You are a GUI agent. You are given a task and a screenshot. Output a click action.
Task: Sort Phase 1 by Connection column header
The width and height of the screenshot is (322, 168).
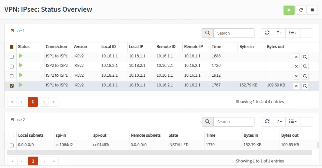click(56, 47)
